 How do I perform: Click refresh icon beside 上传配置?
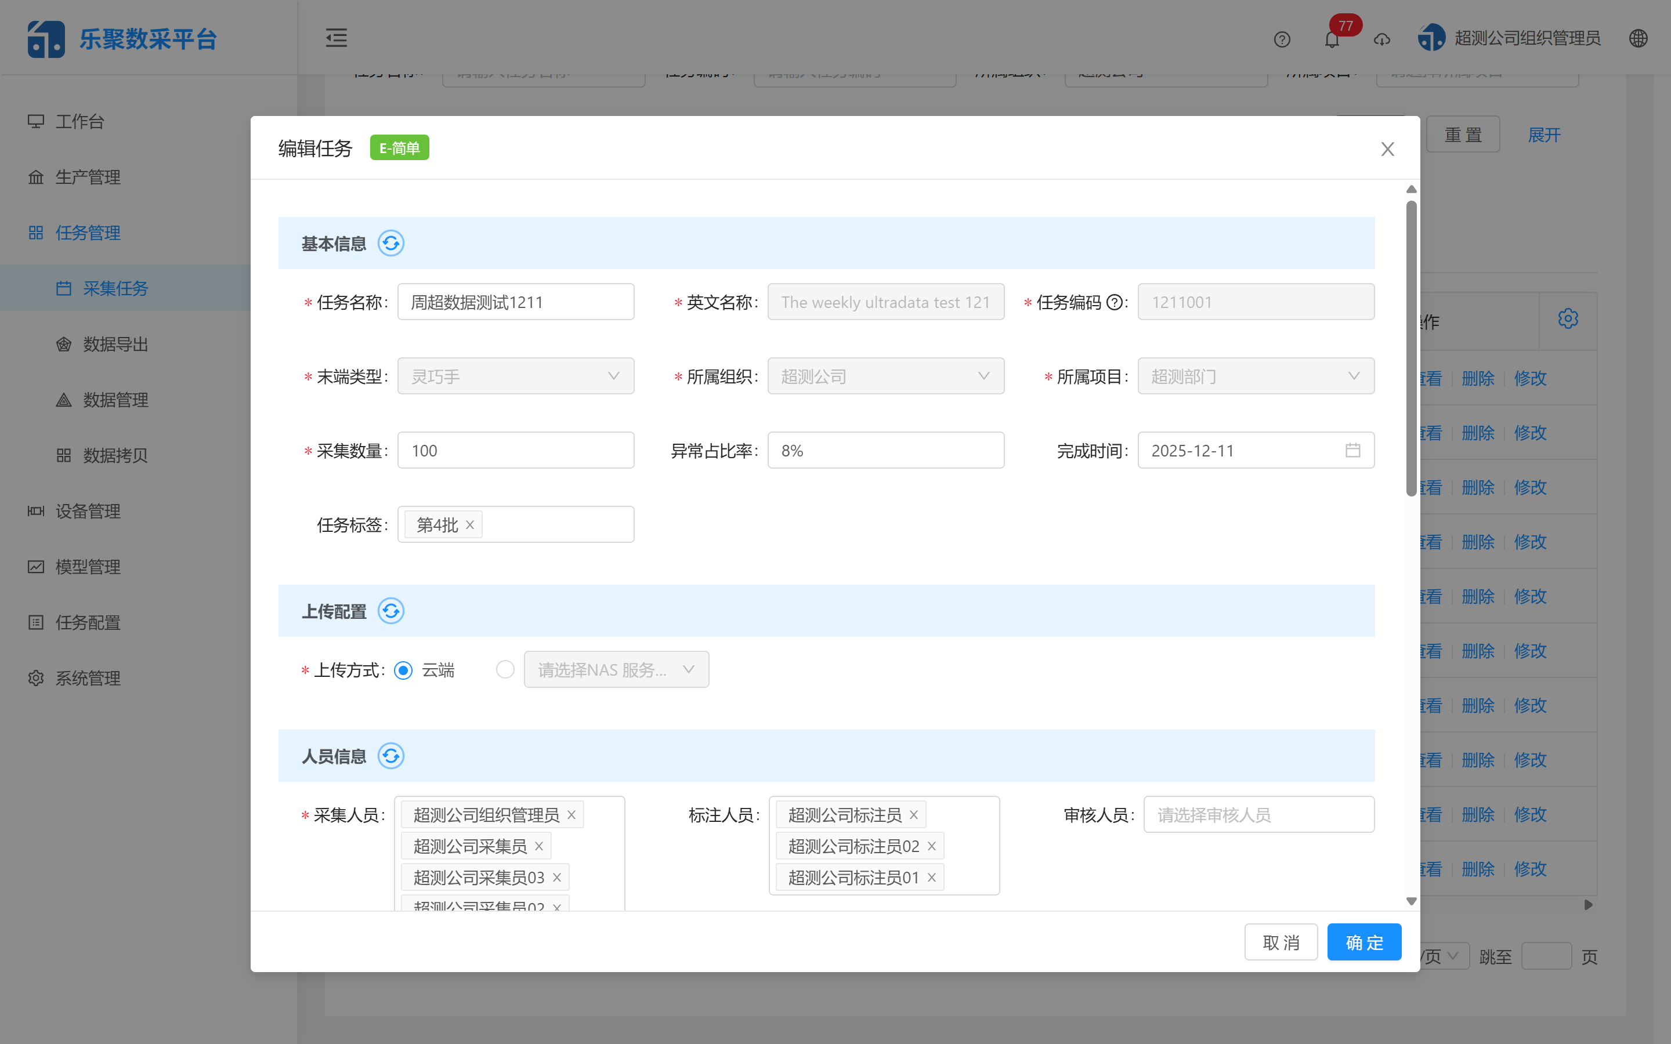[391, 611]
